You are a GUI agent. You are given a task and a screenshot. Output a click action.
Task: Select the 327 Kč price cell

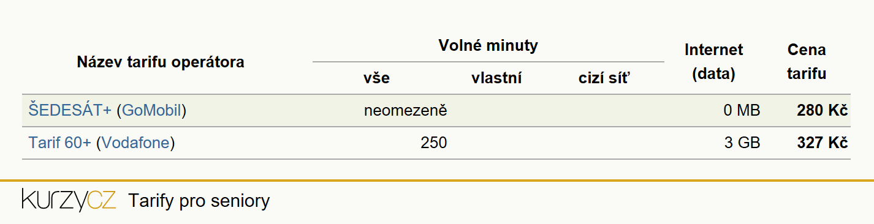(822, 143)
